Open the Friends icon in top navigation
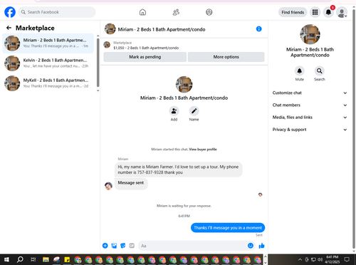 [x=176, y=12]
